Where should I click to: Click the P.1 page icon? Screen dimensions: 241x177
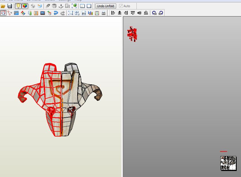pos(84,13)
